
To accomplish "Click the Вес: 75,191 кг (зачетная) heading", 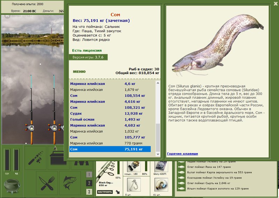I will pos(101,21).
